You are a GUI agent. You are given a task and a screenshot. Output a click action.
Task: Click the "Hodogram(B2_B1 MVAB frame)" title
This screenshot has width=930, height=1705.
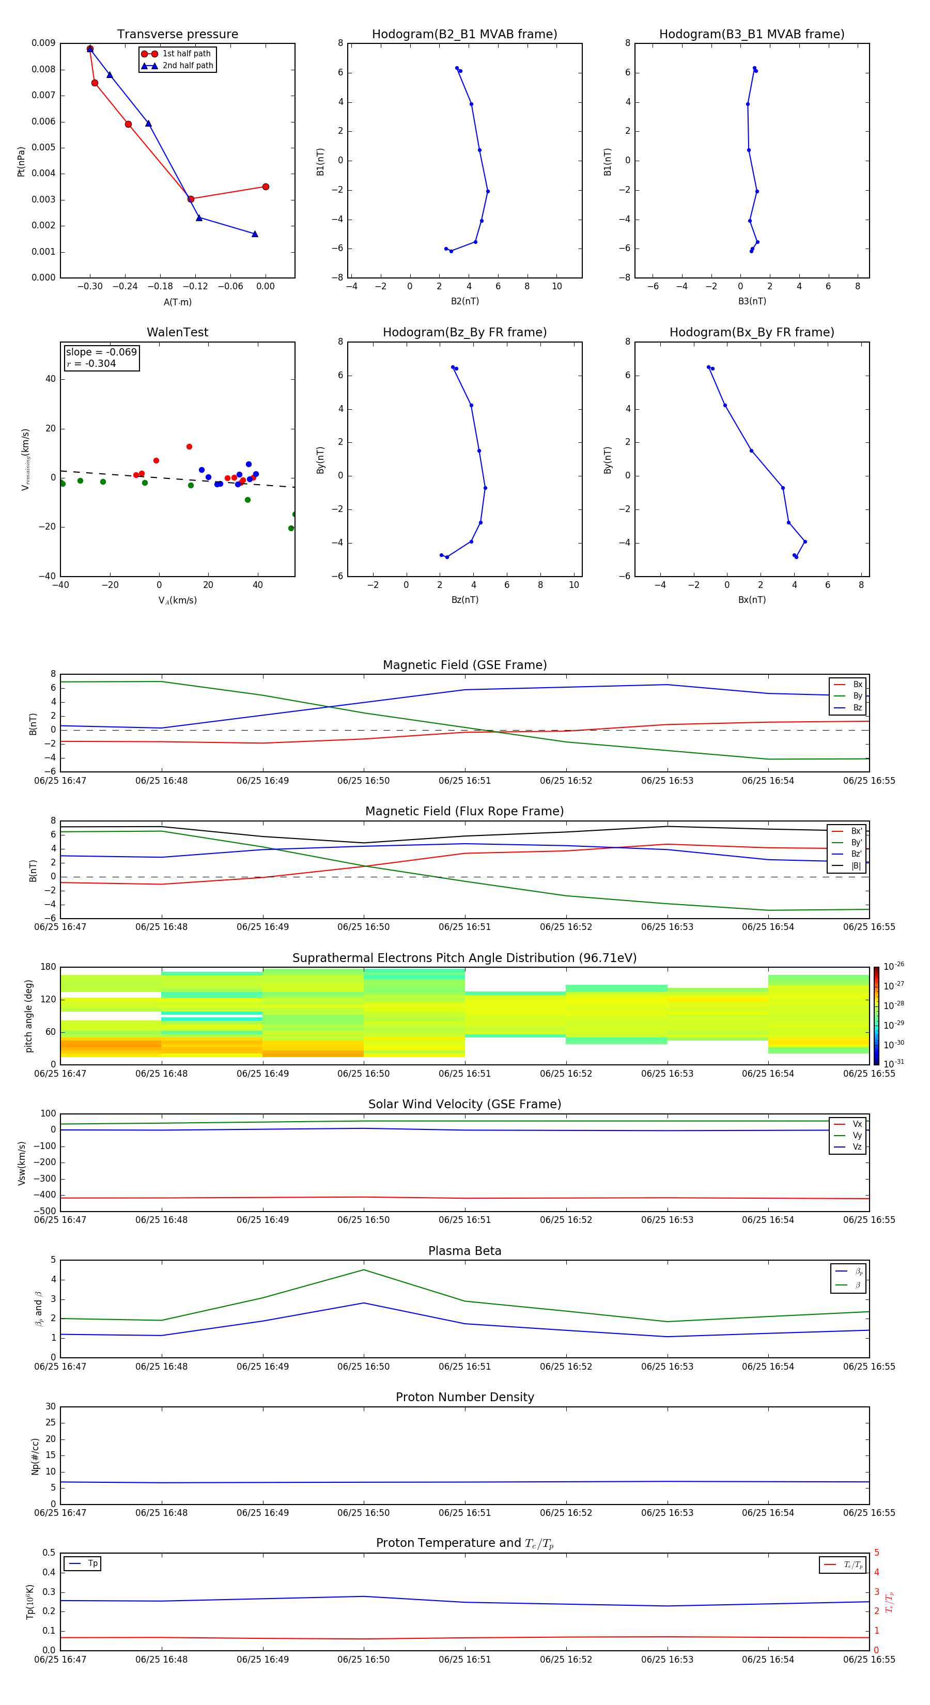(x=464, y=35)
